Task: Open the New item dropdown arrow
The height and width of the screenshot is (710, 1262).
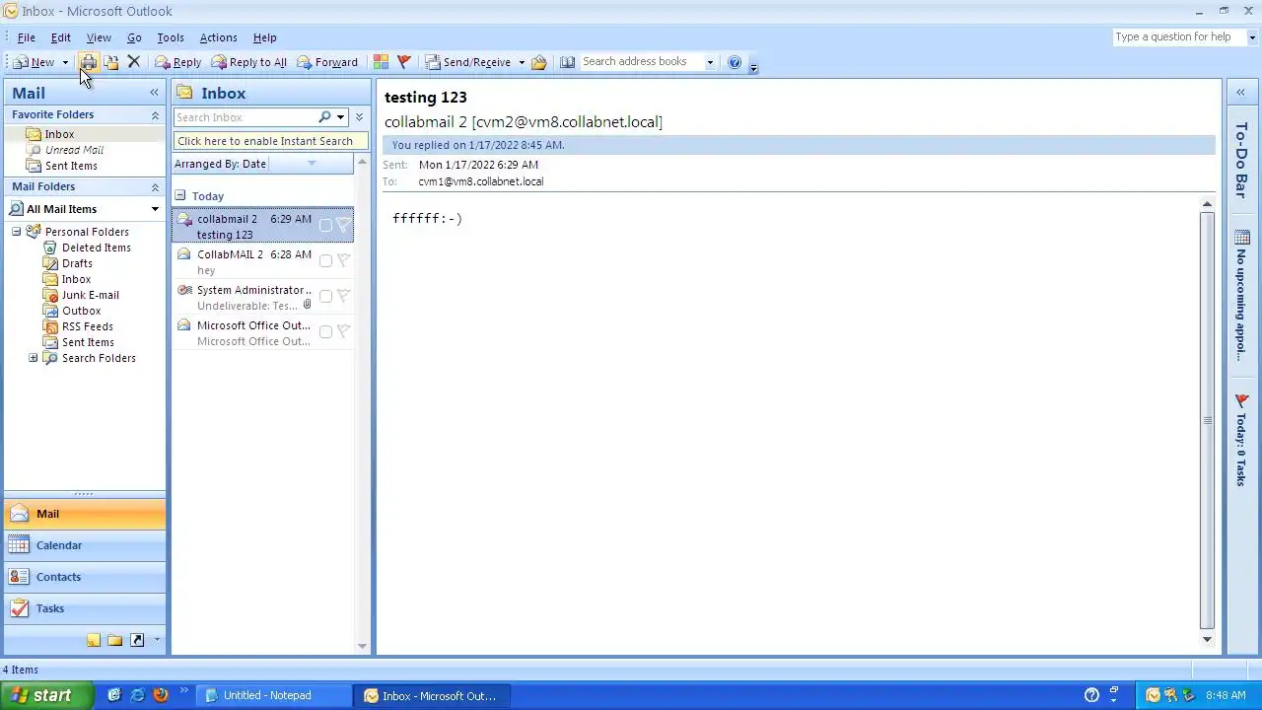Action: (x=65, y=62)
